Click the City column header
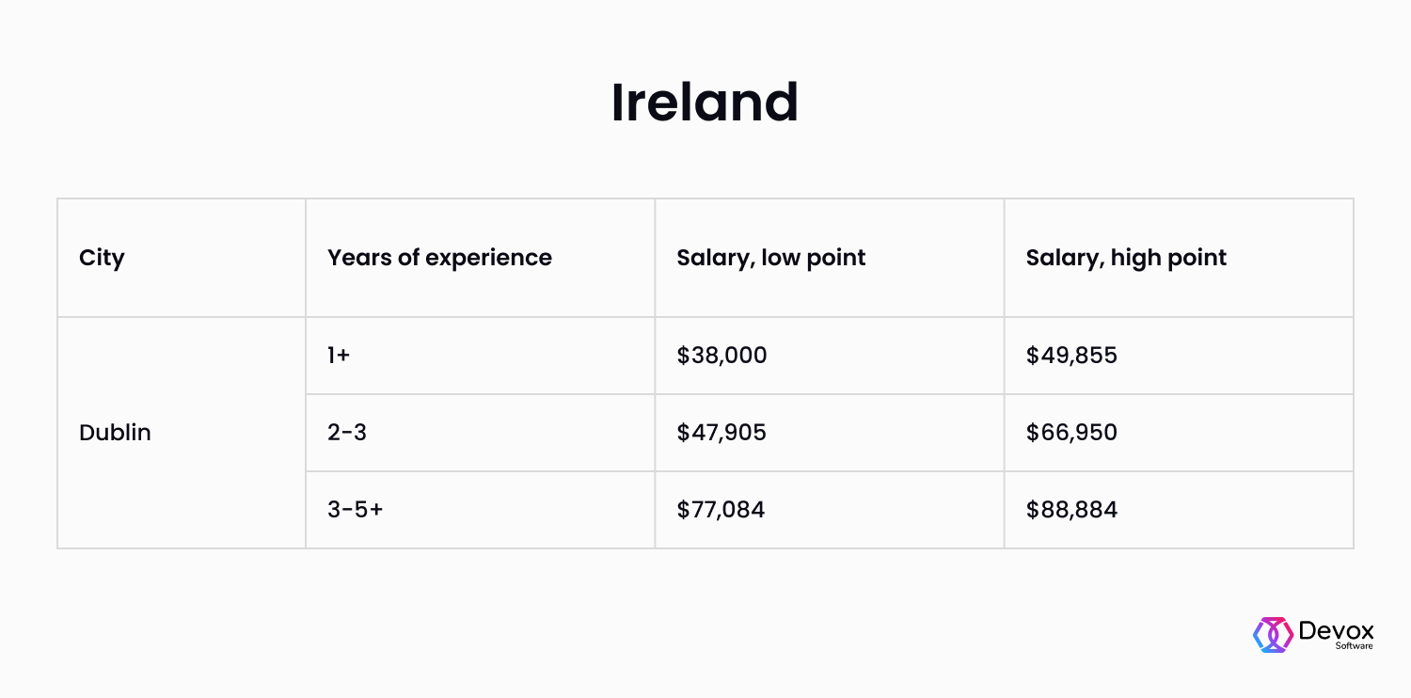The height and width of the screenshot is (698, 1411). tap(102, 258)
